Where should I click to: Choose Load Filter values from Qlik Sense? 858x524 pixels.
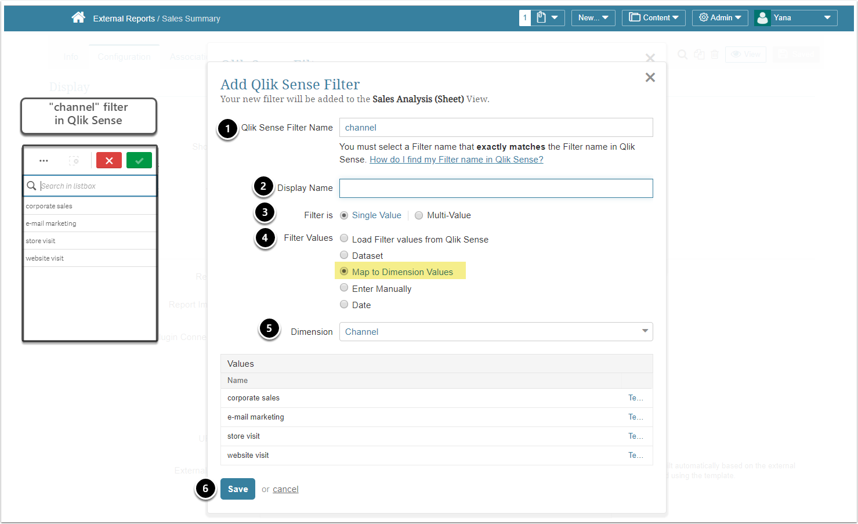coord(344,238)
